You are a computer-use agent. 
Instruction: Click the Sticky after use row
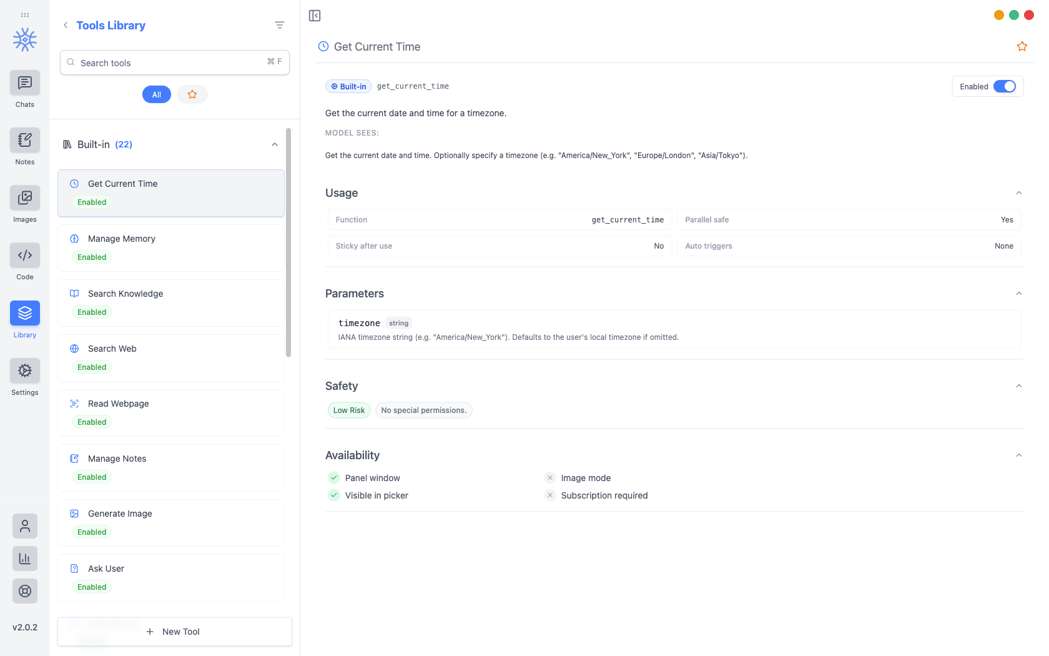[x=500, y=246]
